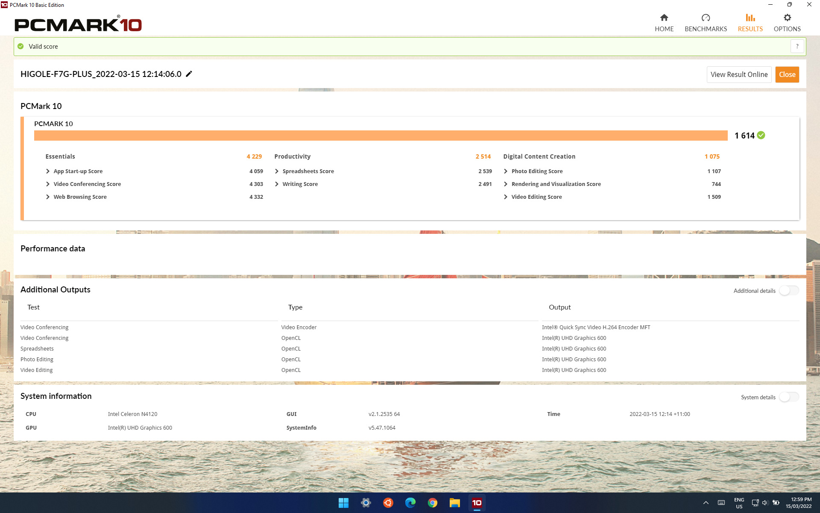Screen dimensions: 820x513
Task: Click Quick Sync Video H.264 Encoder output
Action: [x=596, y=327]
